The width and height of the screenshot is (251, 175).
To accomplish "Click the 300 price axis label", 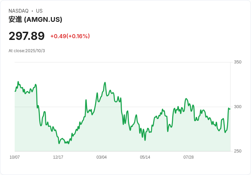I will pos(238,107).
